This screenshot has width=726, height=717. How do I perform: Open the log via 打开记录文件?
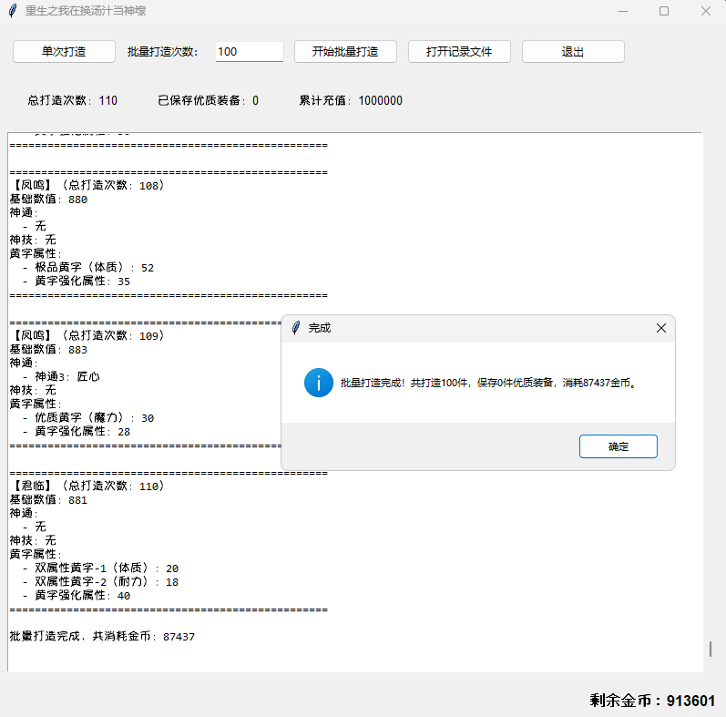click(x=459, y=52)
